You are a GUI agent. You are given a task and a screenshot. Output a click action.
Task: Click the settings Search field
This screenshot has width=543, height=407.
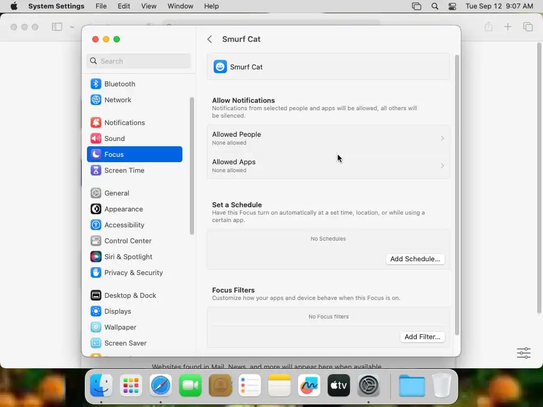[138, 61]
